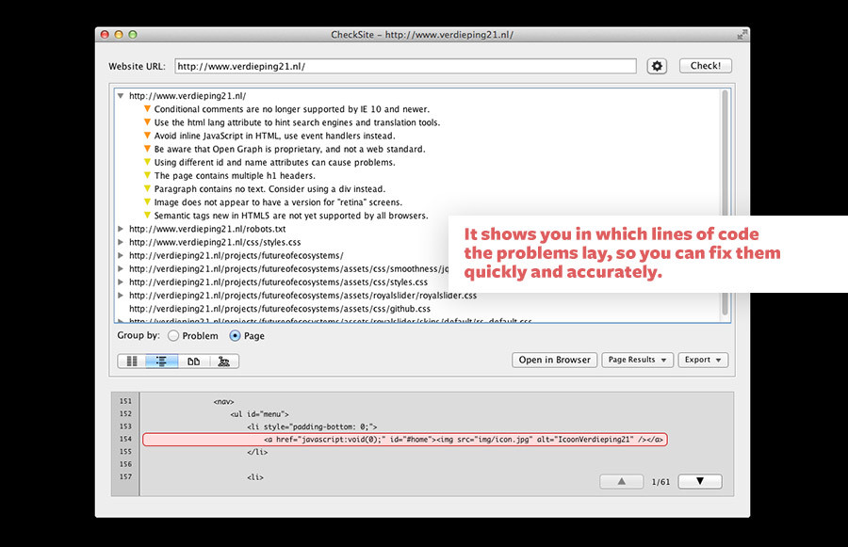Click the li style padding-bottom code line
The width and height of the screenshot is (848, 547).
tap(312, 427)
